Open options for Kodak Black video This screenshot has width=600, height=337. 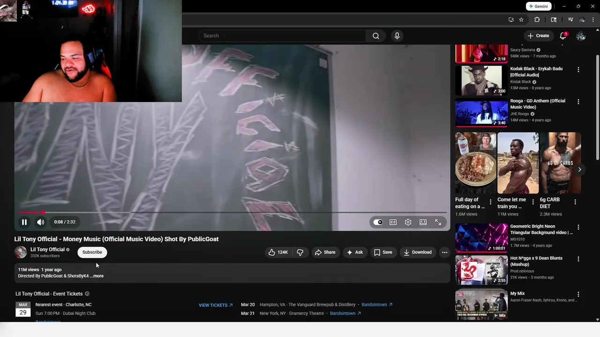(x=578, y=70)
